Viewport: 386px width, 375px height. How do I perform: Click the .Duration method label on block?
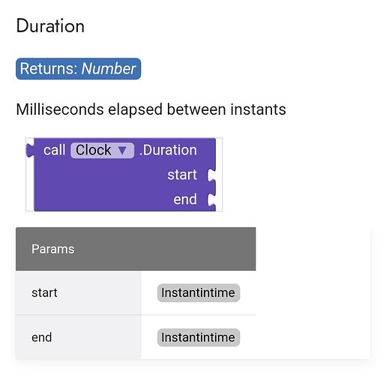tap(168, 150)
